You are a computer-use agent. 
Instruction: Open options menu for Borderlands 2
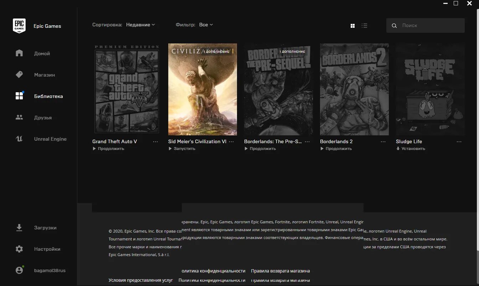point(383,142)
